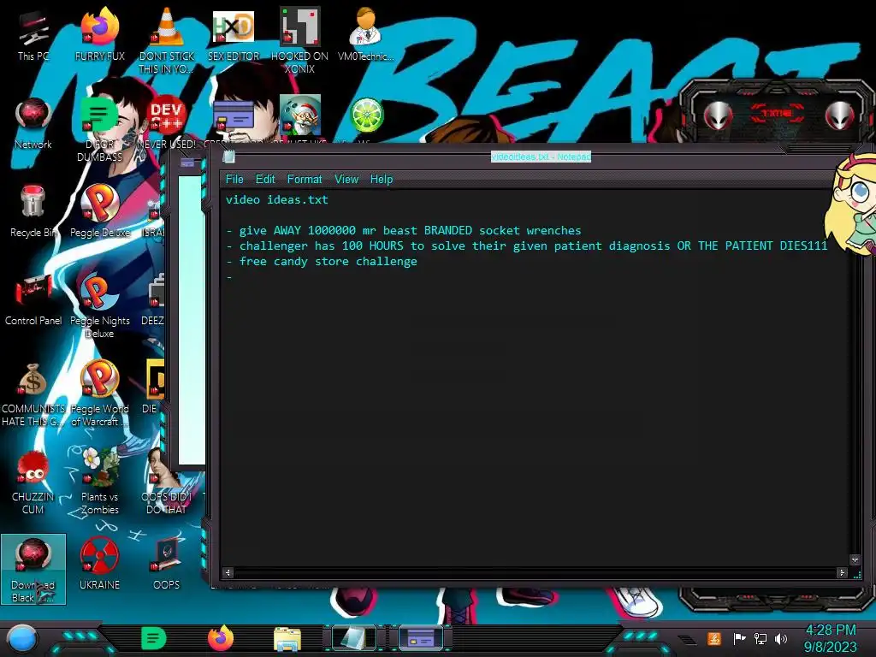The width and height of the screenshot is (876, 657).
Task: Open Control Panel
Action: point(33,299)
